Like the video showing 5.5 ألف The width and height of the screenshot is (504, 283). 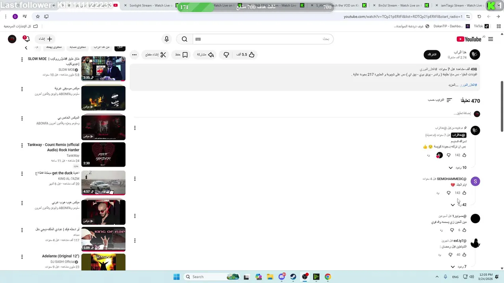[246, 55]
